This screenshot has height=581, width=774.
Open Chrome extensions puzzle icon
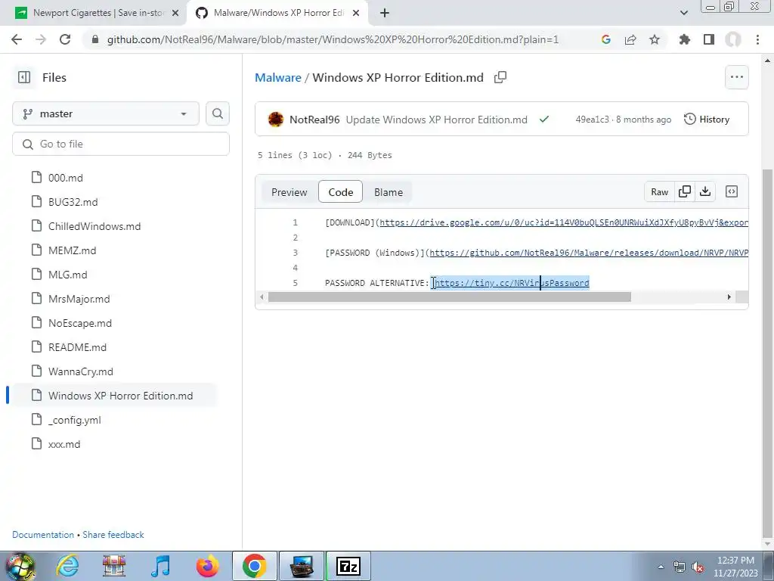(x=685, y=39)
